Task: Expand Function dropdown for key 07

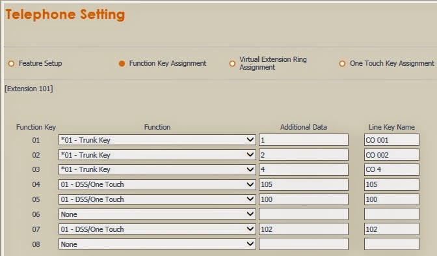Action: [x=157, y=229]
